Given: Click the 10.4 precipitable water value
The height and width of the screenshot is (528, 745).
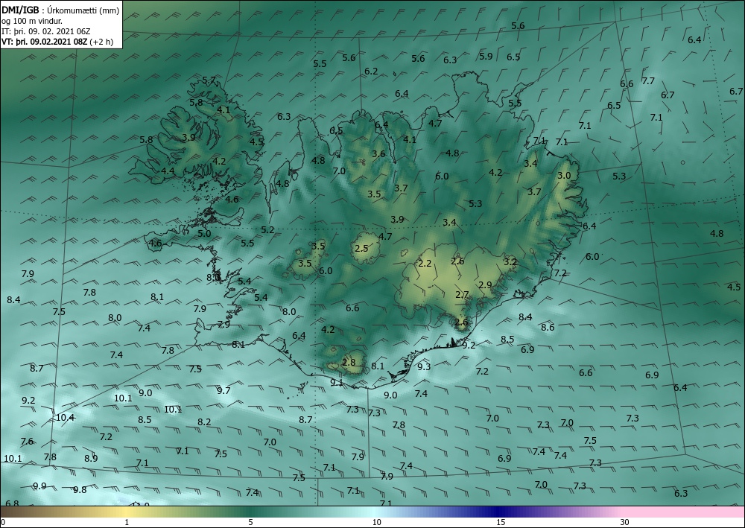Looking at the screenshot, I should (65, 418).
